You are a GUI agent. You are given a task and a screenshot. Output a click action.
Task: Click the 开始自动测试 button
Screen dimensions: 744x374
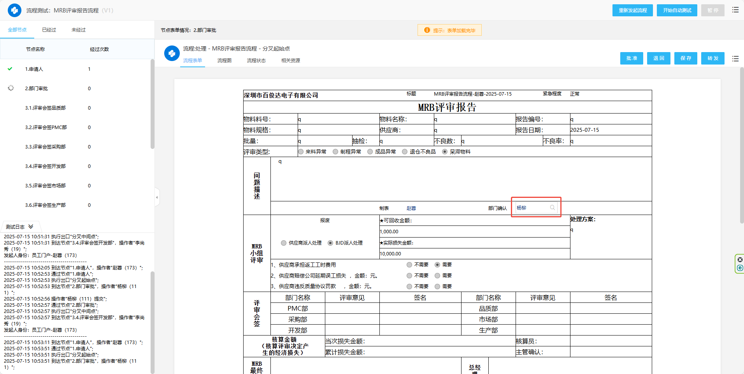[x=677, y=10]
